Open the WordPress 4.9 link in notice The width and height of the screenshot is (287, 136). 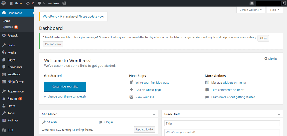[52, 17]
